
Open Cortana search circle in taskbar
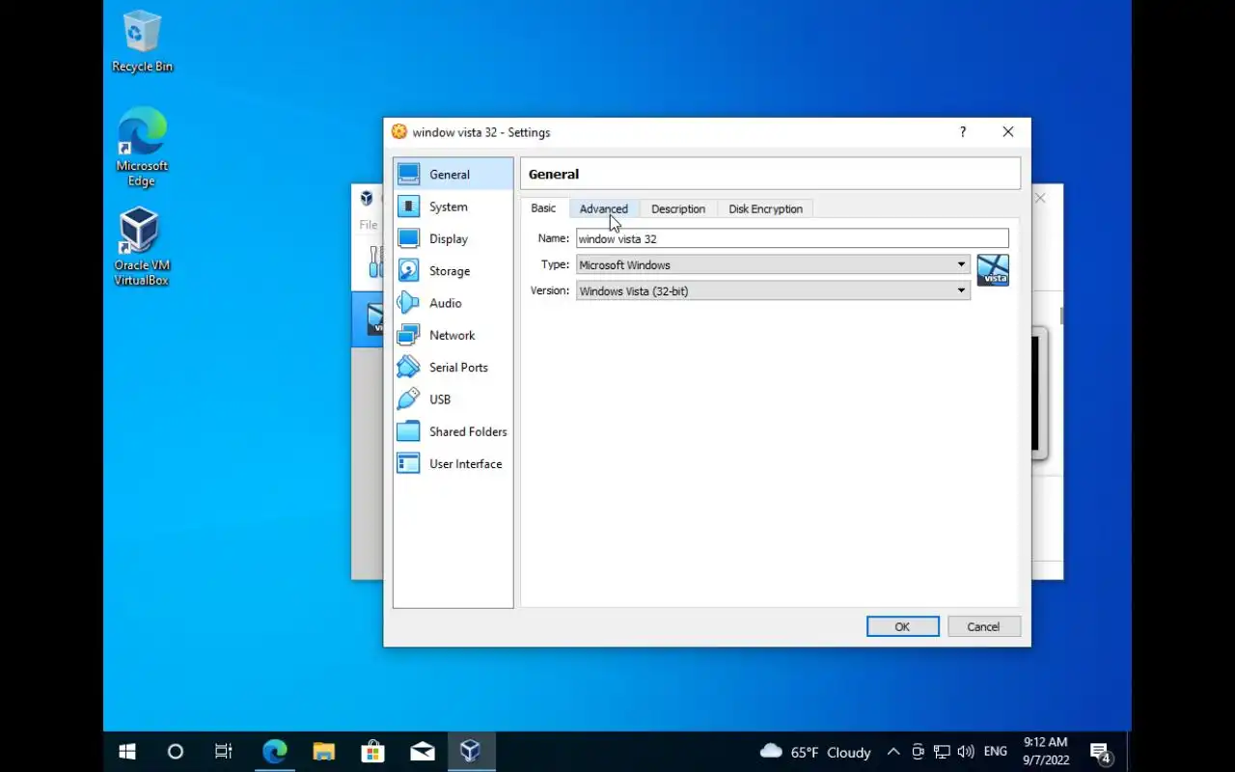click(x=175, y=752)
